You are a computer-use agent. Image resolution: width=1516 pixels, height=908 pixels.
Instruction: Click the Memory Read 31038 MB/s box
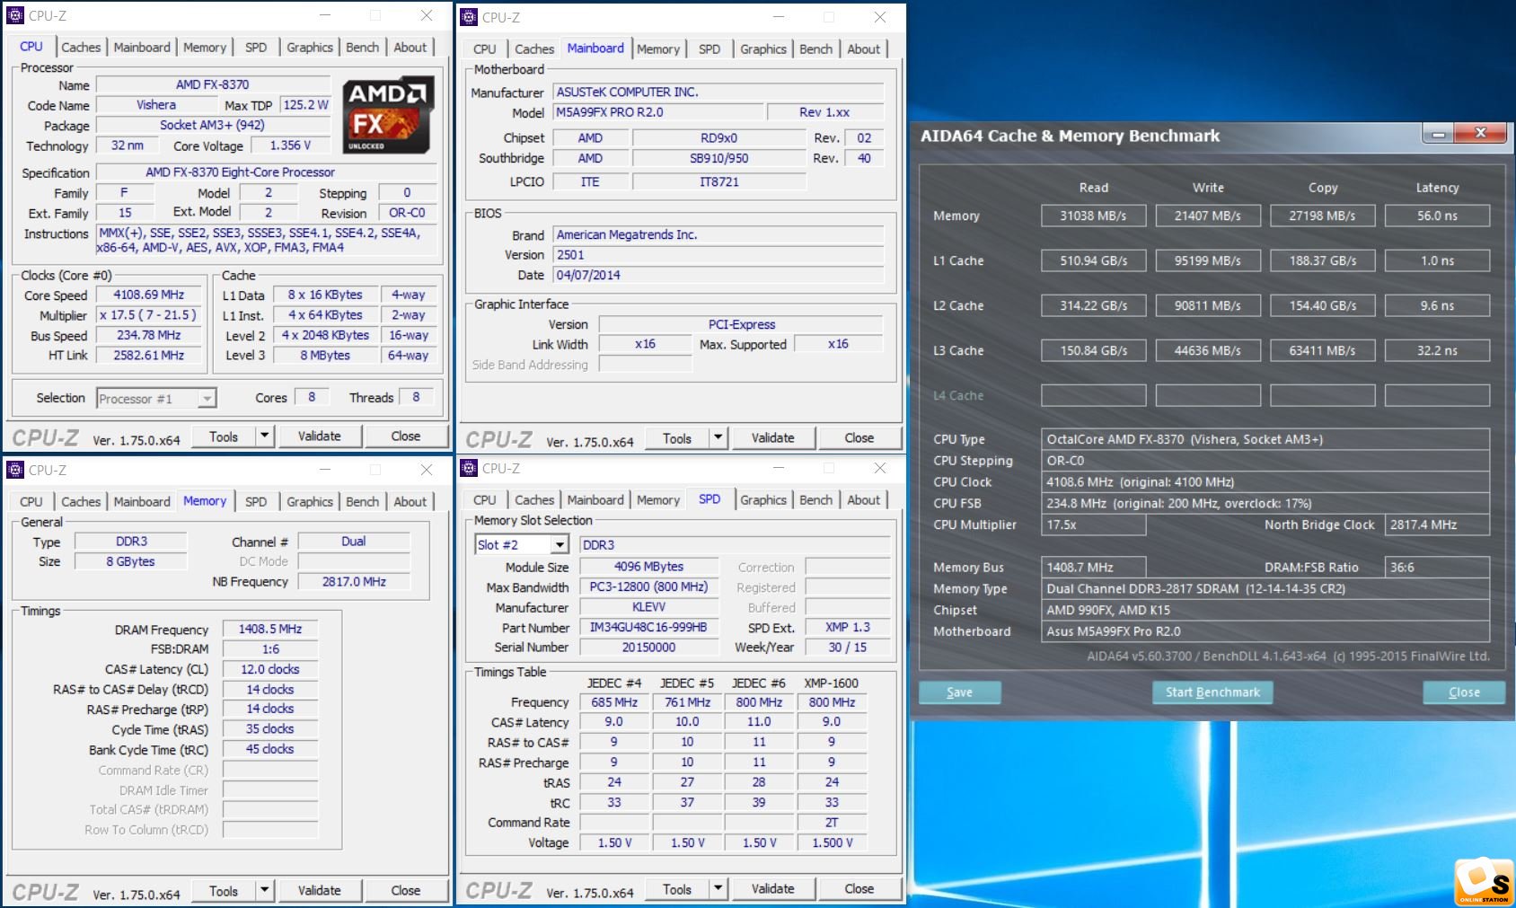pos(1094,216)
